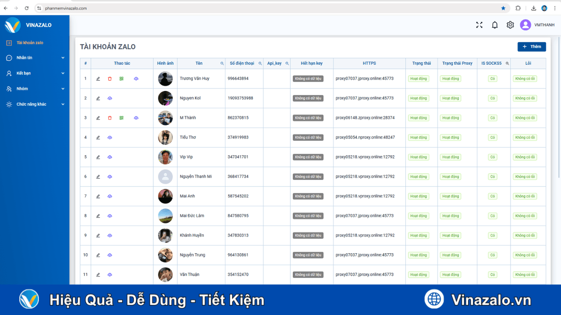
Task: Edit the Trương Văn Huy account
Action: (98, 79)
